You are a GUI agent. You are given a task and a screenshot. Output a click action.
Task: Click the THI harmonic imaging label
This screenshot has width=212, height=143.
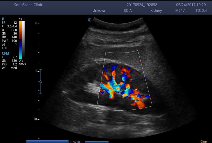[4, 48]
